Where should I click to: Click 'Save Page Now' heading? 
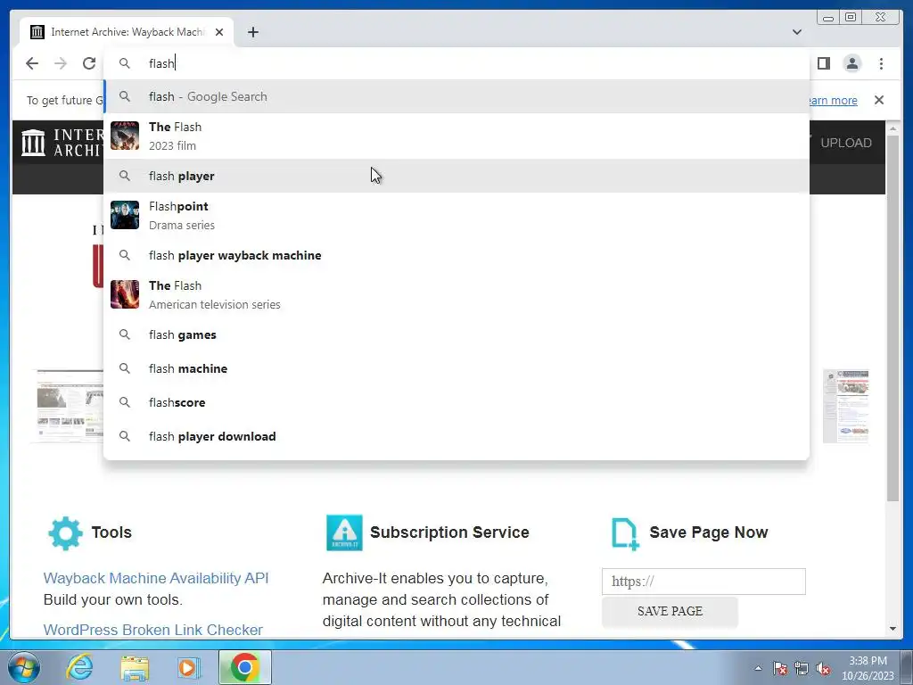tap(709, 532)
